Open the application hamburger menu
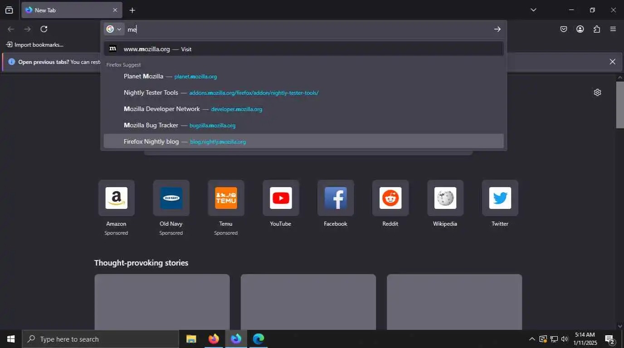 point(613,29)
